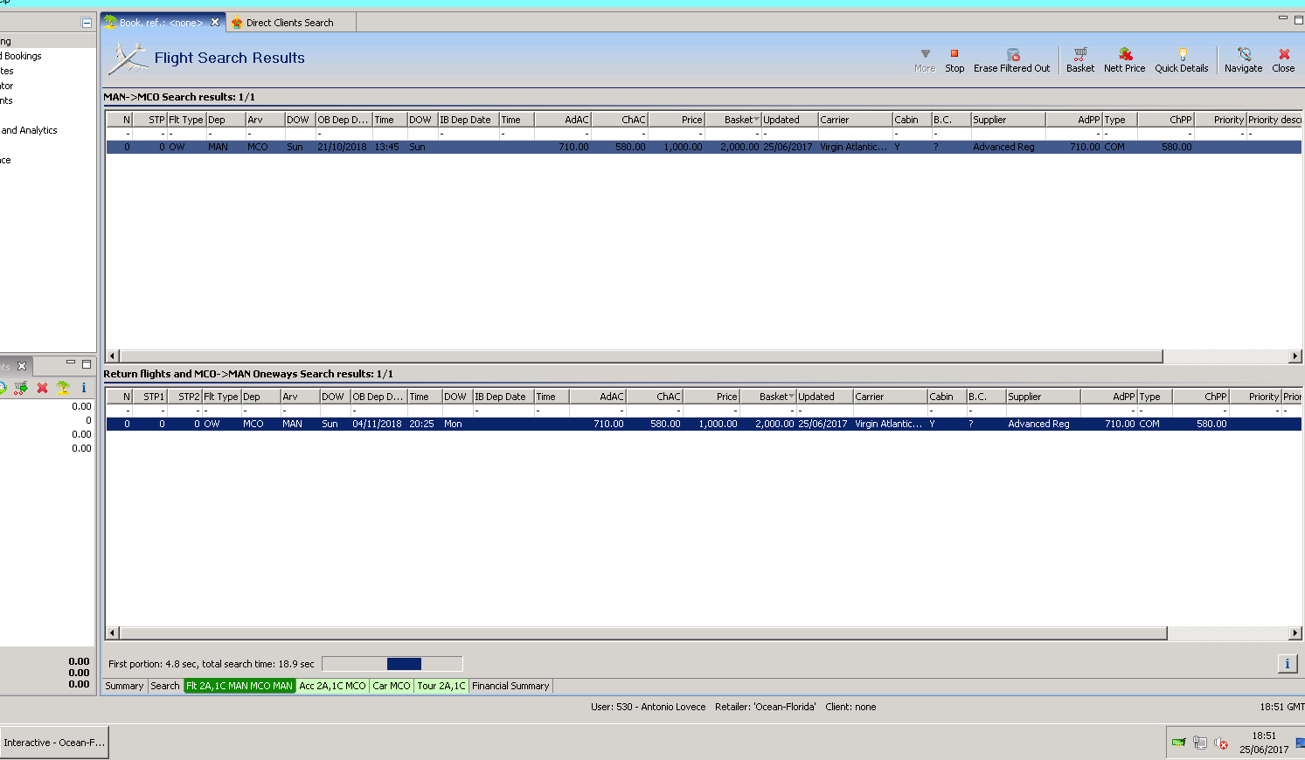Select the Book. ref. <none> tab
This screenshot has height=760, width=1305.
(x=160, y=23)
